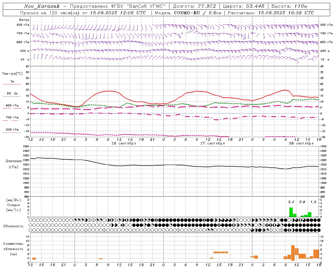Select the Высота: 110м header text
Screen dimensions: 334x267
pos(289,6)
